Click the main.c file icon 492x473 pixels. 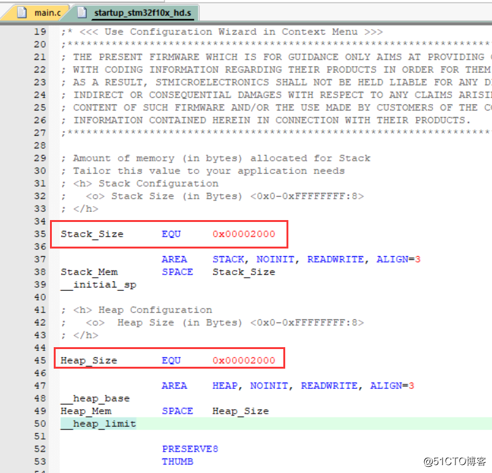pos(22,13)
